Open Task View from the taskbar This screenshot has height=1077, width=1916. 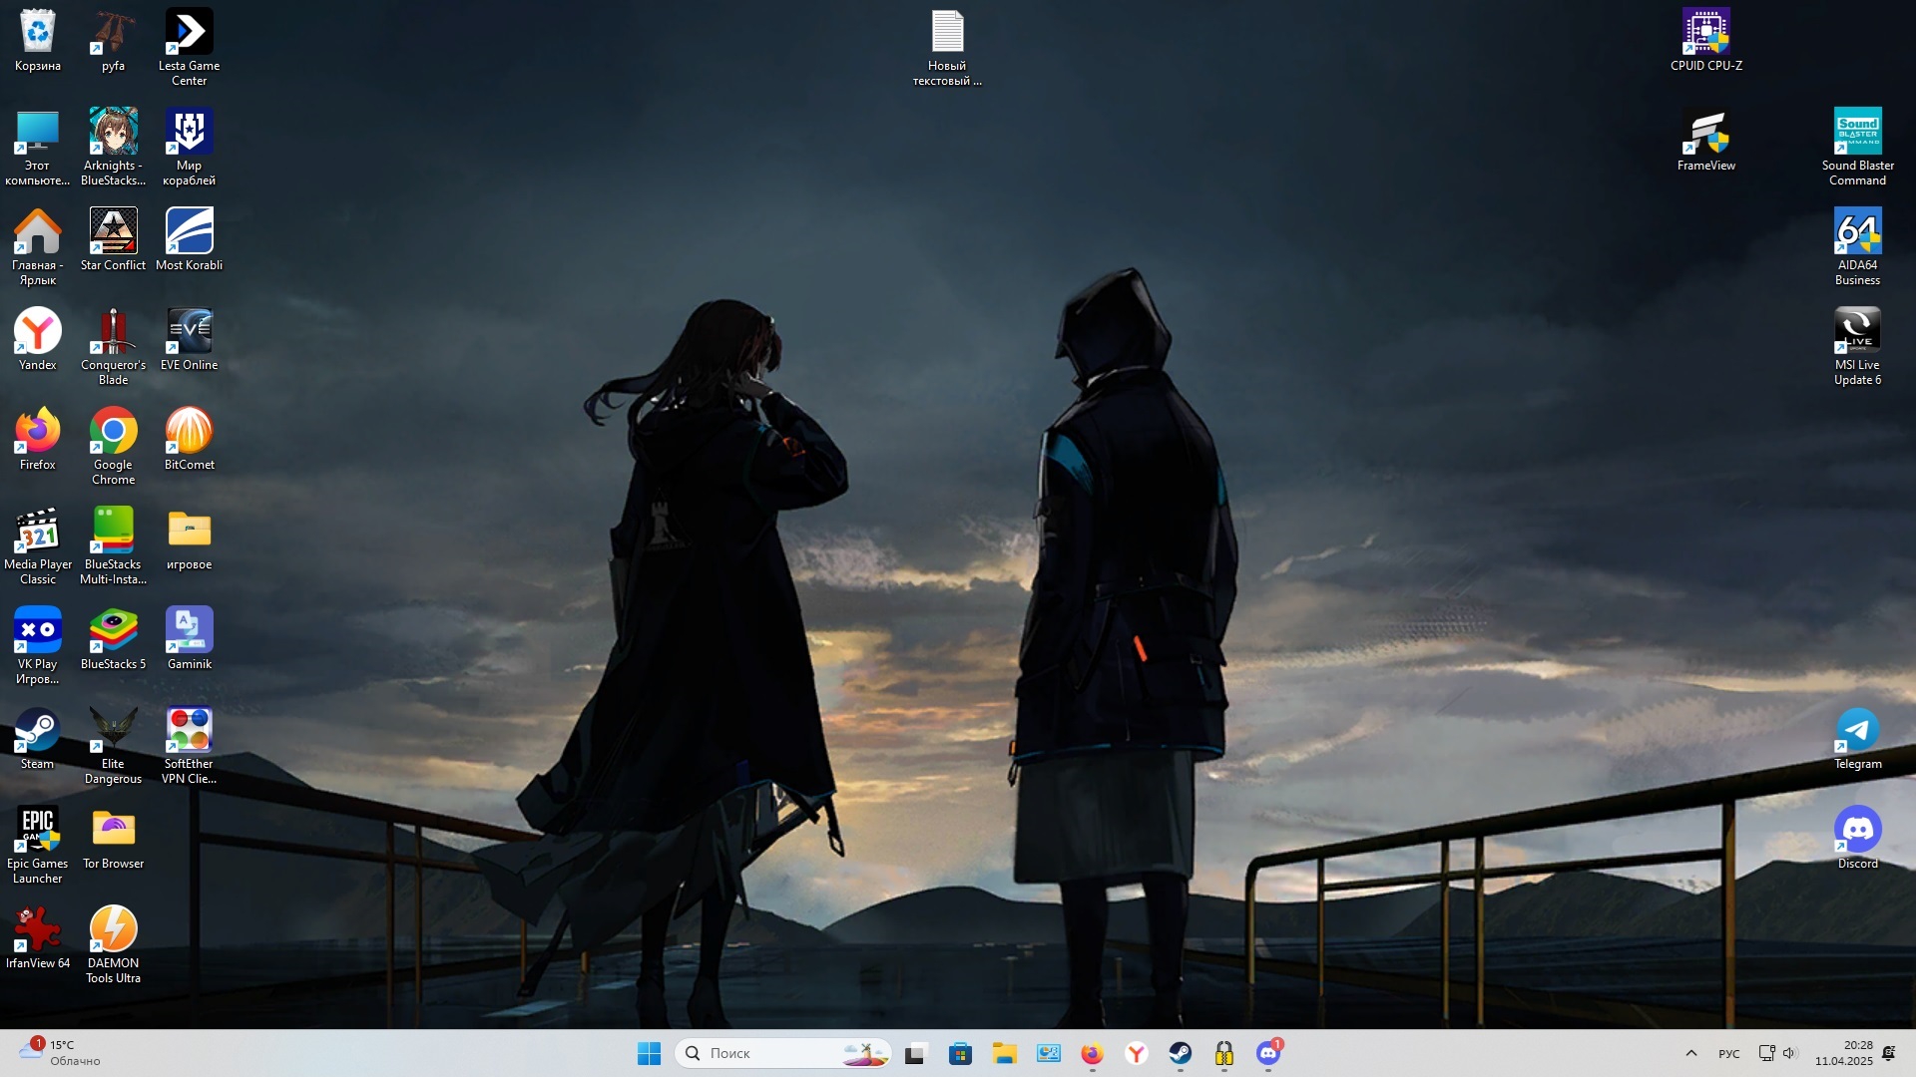pos(916,1053)
